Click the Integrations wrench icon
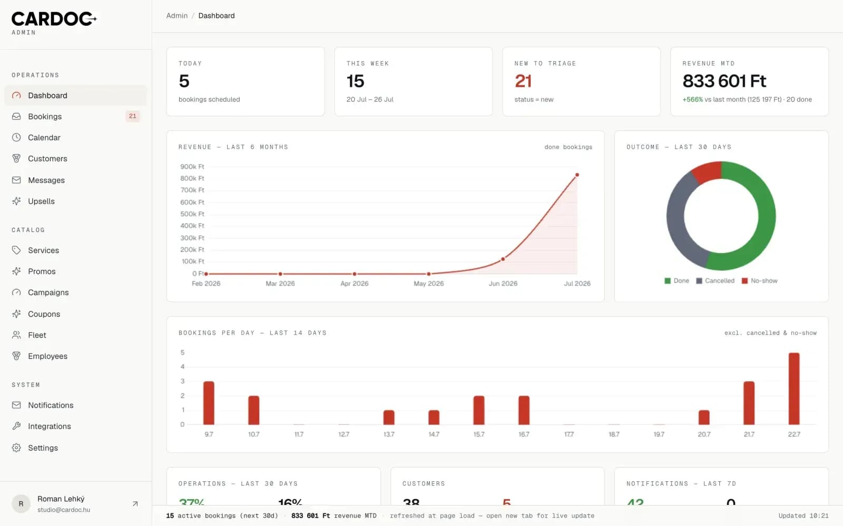 [x=16, y=426]
